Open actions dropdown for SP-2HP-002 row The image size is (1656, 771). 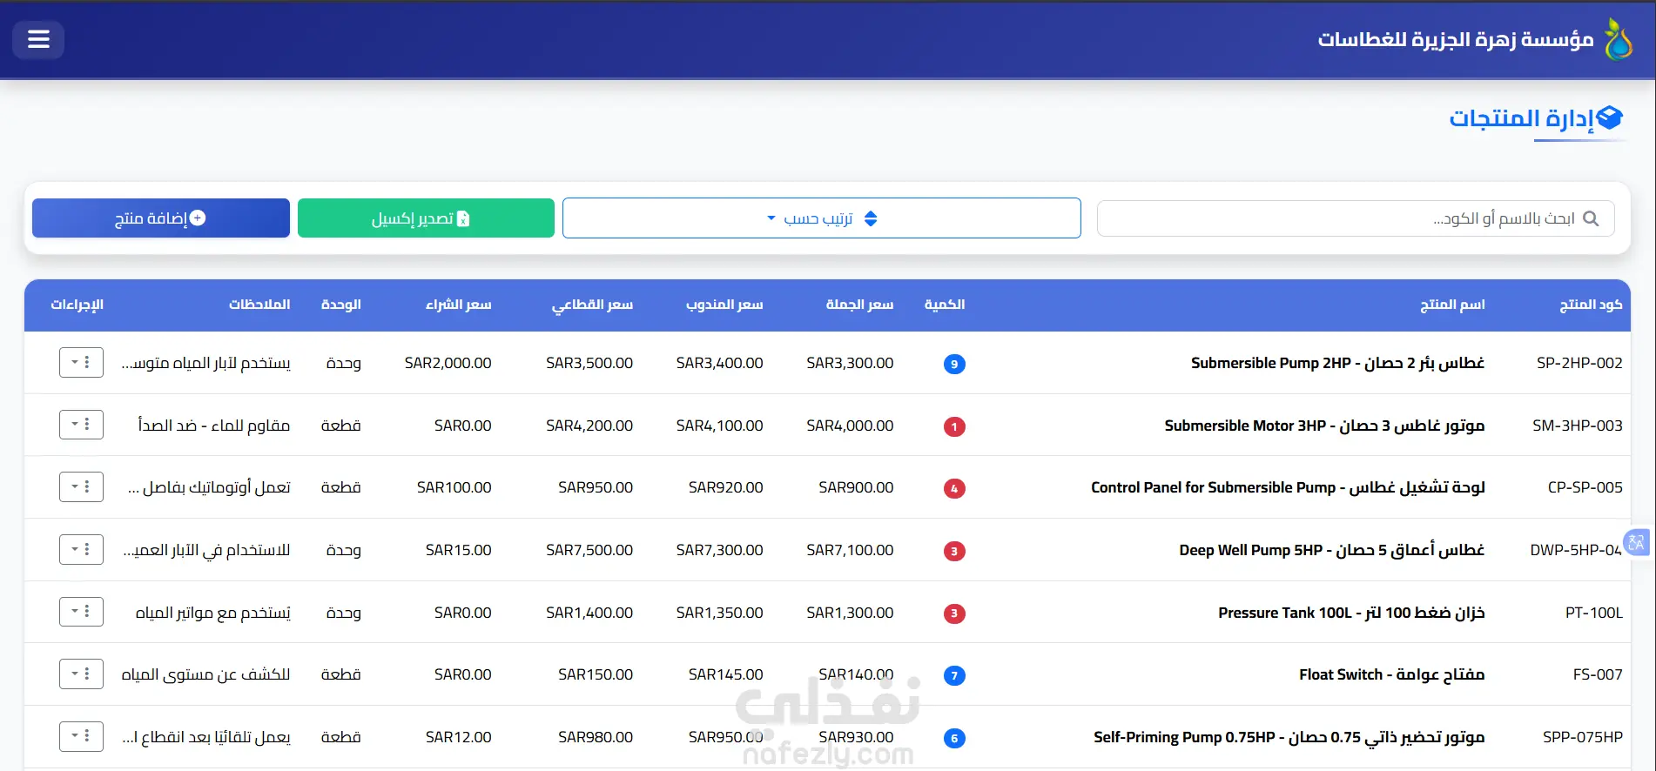click(x=81, y=362)
